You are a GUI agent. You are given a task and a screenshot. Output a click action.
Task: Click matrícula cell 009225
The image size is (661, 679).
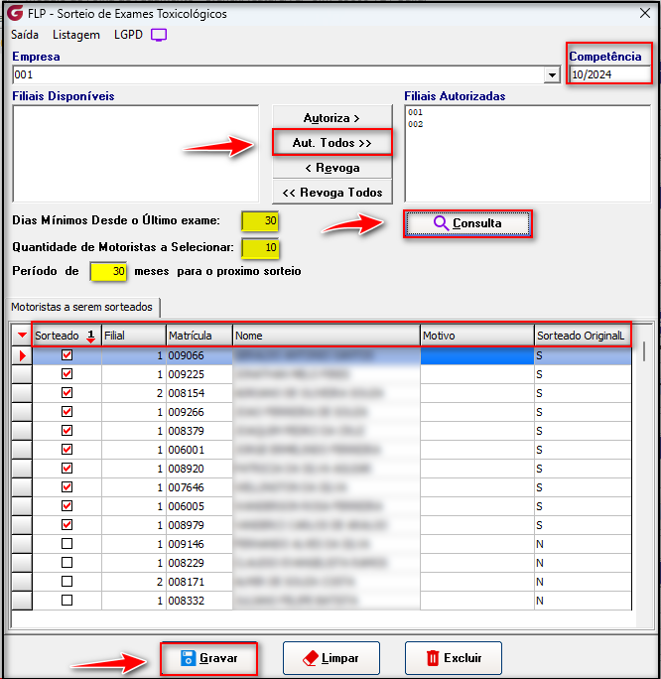199,374
